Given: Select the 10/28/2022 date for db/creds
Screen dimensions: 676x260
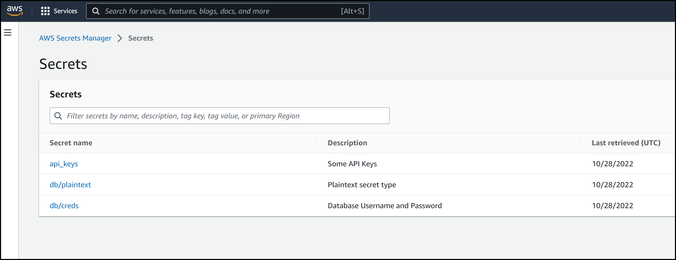Looking at the screenshot, I should click(612, 206).
